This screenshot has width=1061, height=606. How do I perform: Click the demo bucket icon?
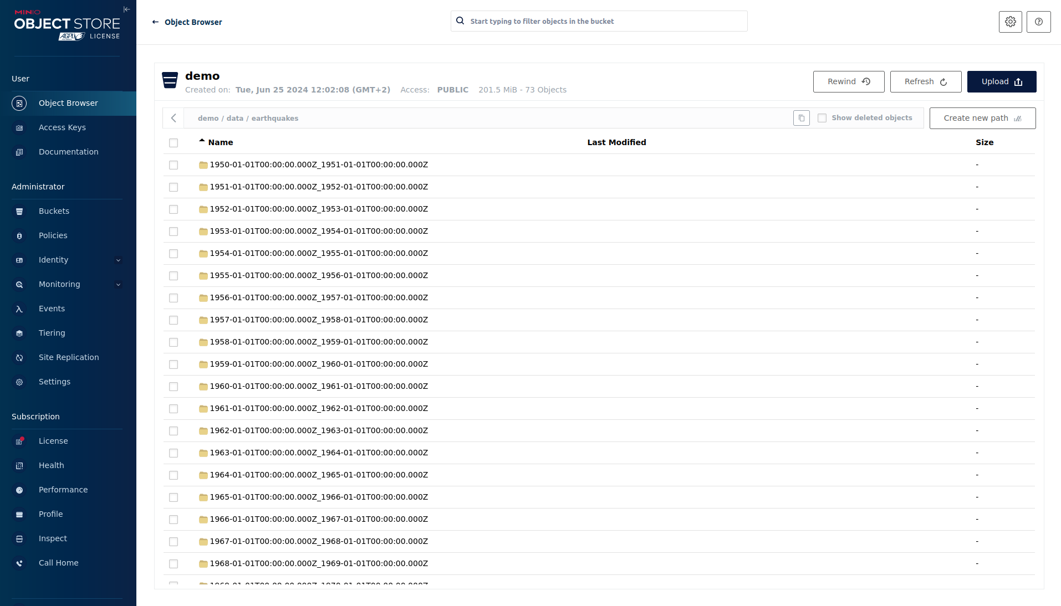click(x=170, y=80)
